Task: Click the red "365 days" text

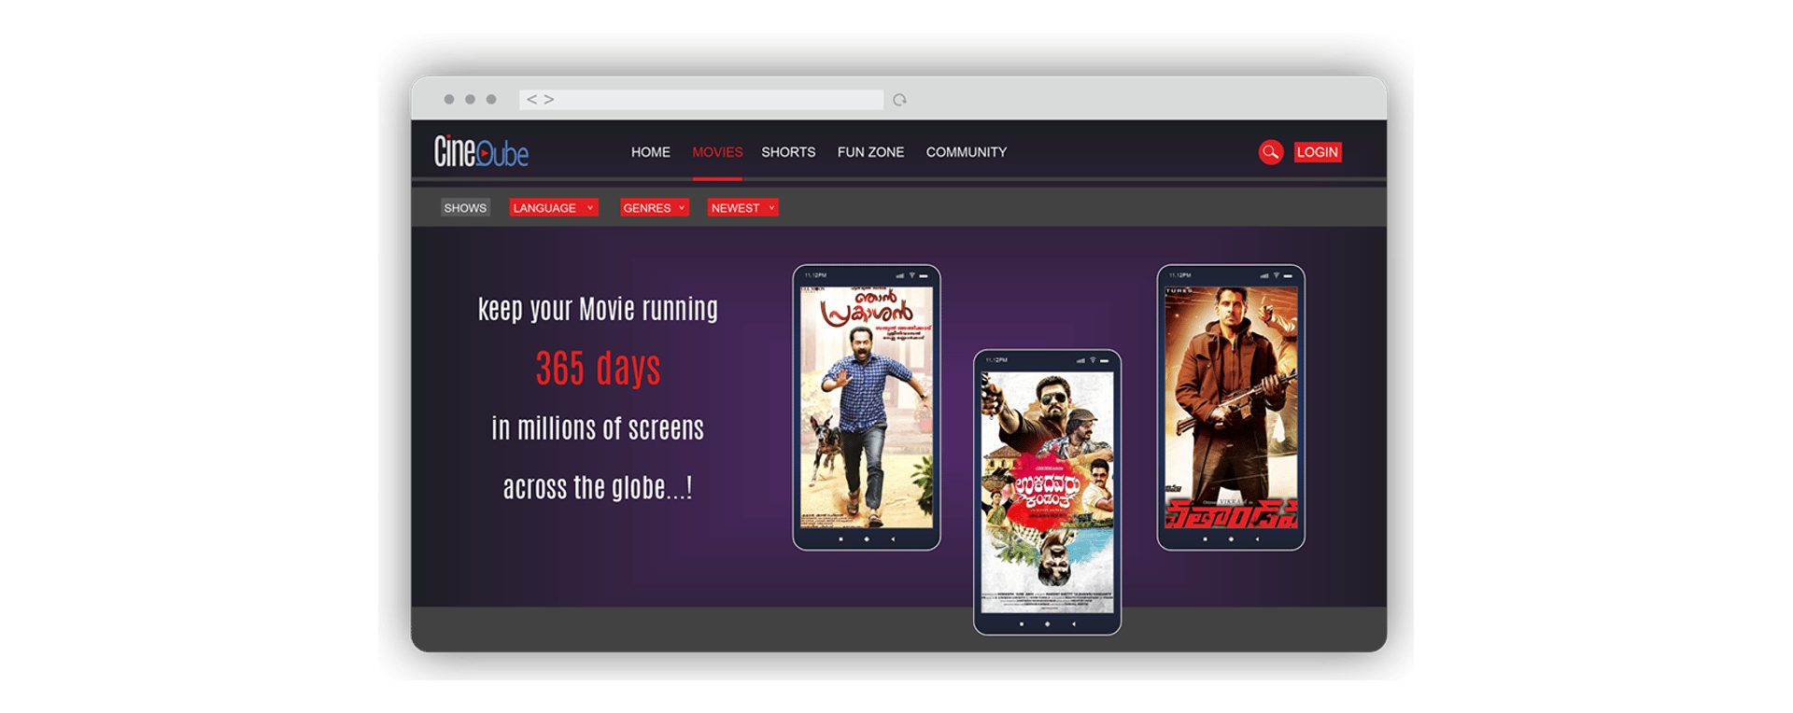Action: [598, 369]
